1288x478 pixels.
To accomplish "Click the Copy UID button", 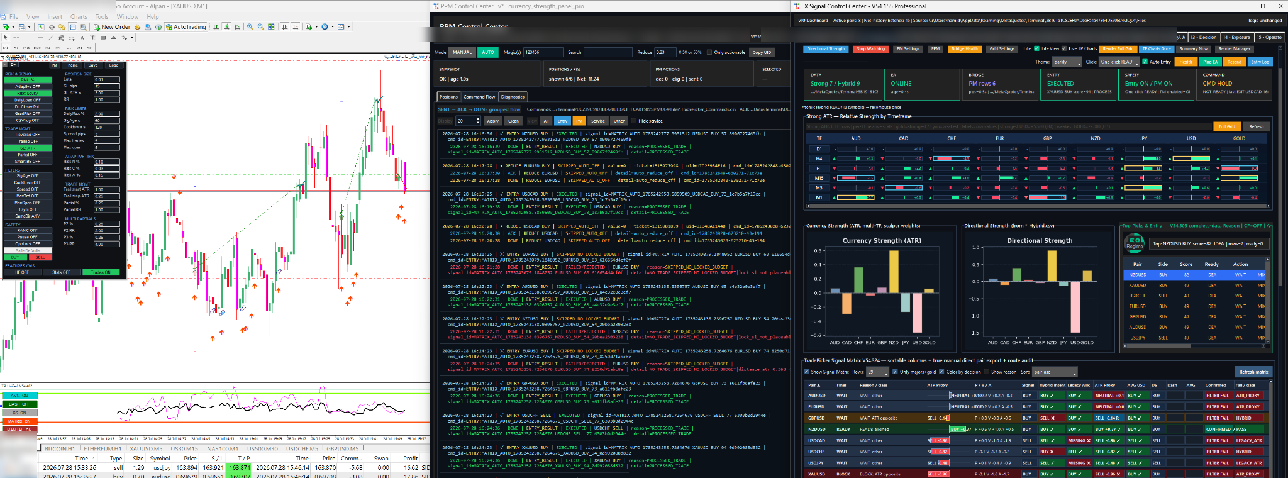I will pos(762,52).
